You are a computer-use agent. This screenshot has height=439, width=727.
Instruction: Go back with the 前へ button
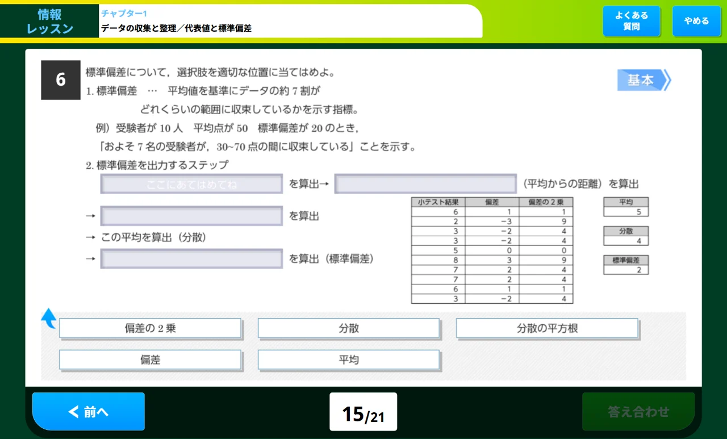tap(89, 411)
